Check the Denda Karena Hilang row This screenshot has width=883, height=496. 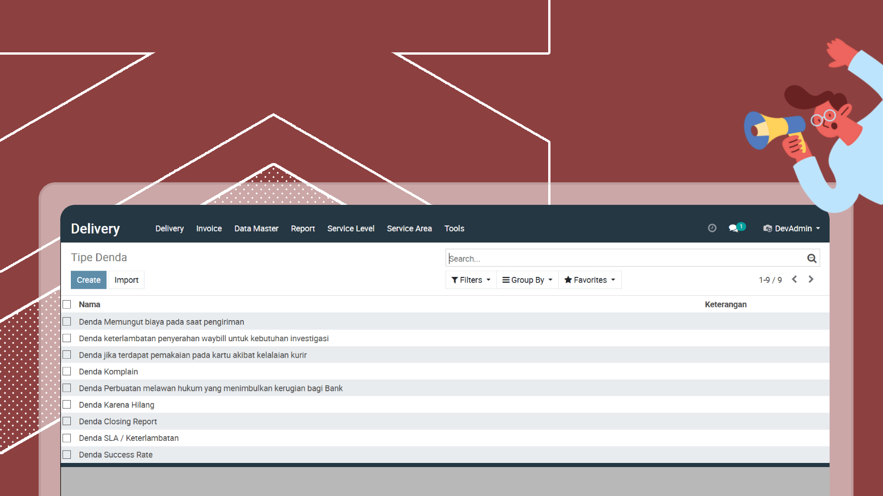point(67,405)
